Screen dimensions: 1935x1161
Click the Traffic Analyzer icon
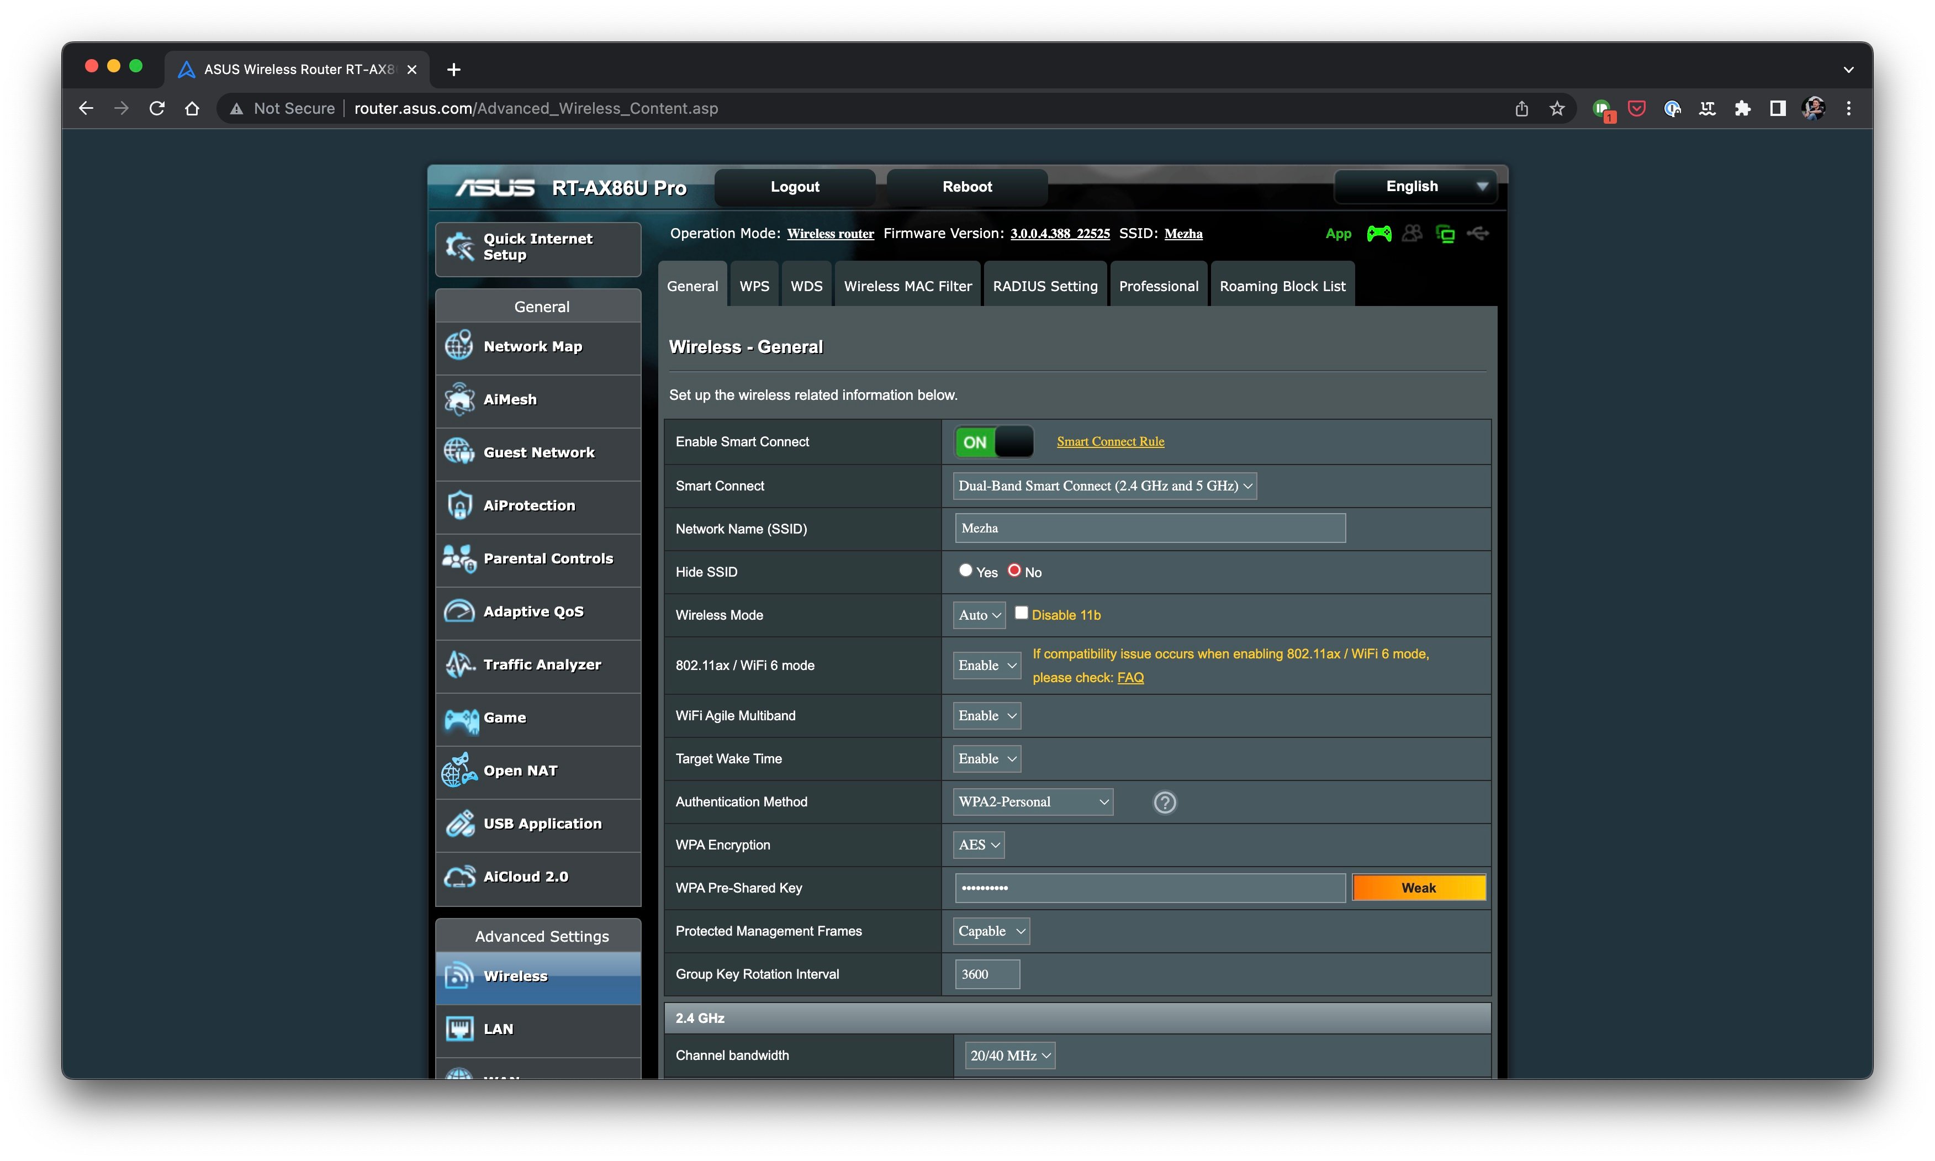tap(460, 663)
